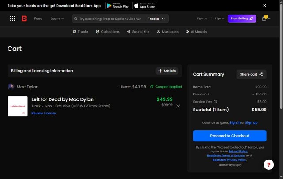This screenshot has width=283, height=179.
Task: Switch to the Tracks tab
Action: tap(80, 32)
